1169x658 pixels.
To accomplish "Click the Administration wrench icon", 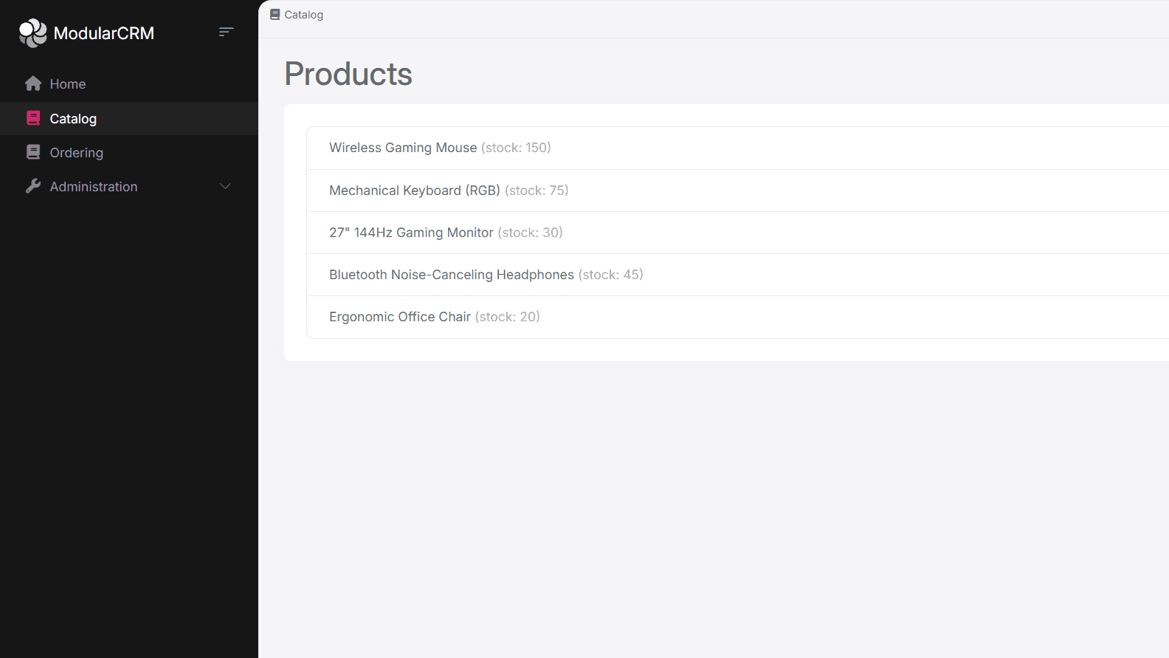I will pos(33,186).
